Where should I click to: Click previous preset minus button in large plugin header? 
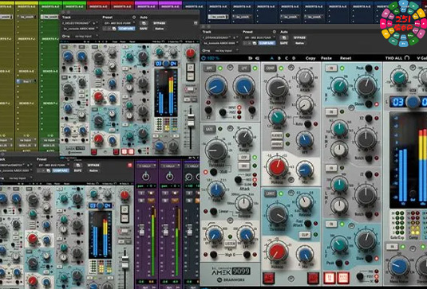click(x=245, y=43)
